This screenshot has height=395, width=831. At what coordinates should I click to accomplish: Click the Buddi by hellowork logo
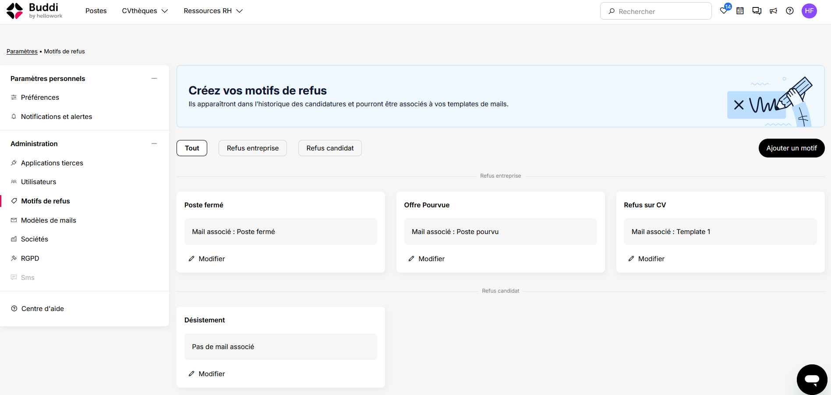(x=35, y=11)
